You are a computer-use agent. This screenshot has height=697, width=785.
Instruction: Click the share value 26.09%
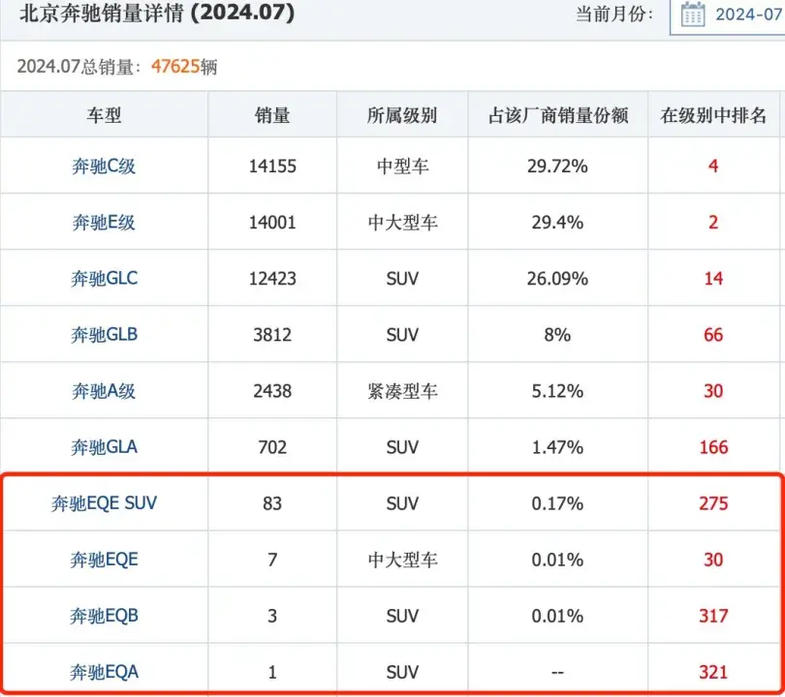(557, 279)
